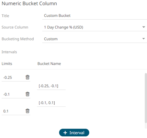The height and width of the screenshot is (138, 147).
Task: Click the Numeric Bucket Column heading
Action: (29, 3)
